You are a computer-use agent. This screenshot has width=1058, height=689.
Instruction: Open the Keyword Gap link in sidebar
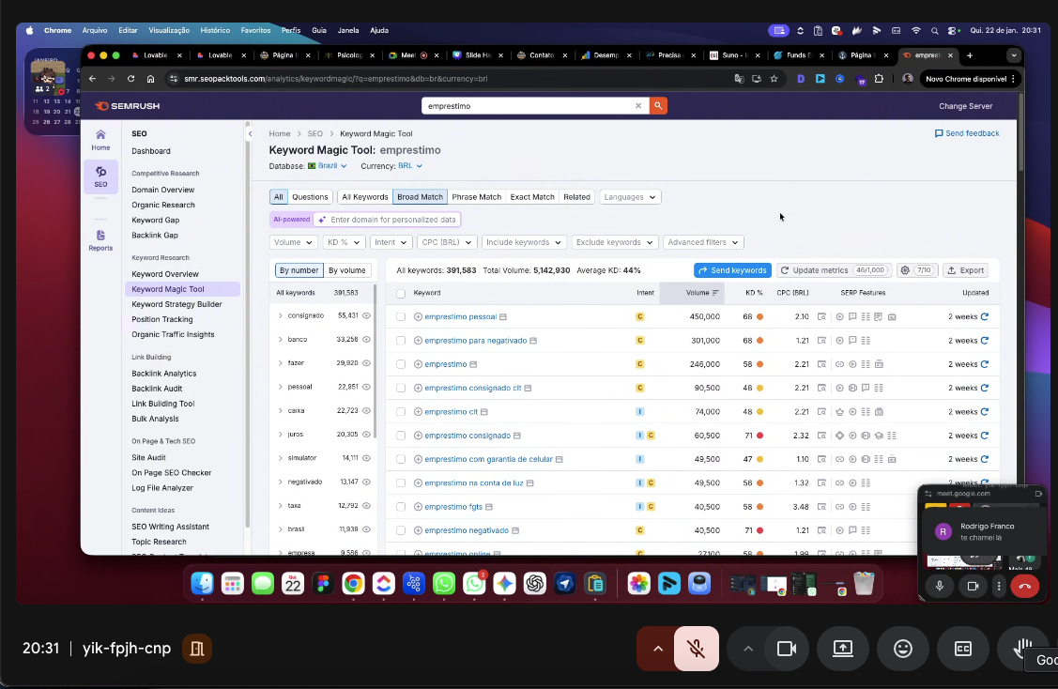pyautogui.click(x=155, y=220)
